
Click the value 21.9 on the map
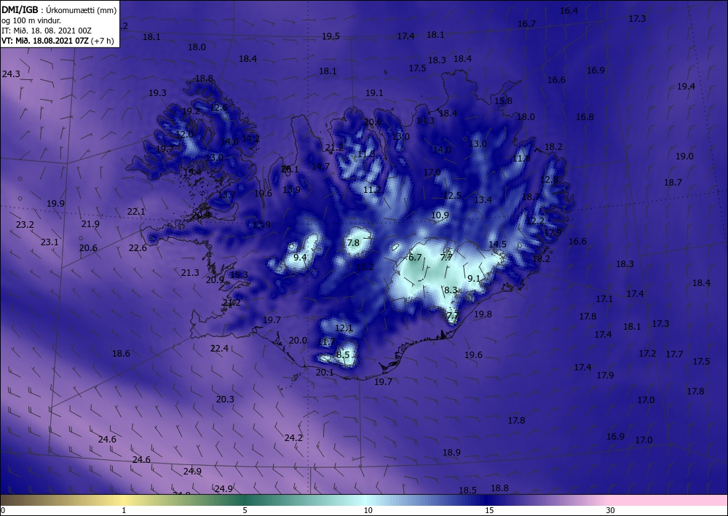[90, 223]
